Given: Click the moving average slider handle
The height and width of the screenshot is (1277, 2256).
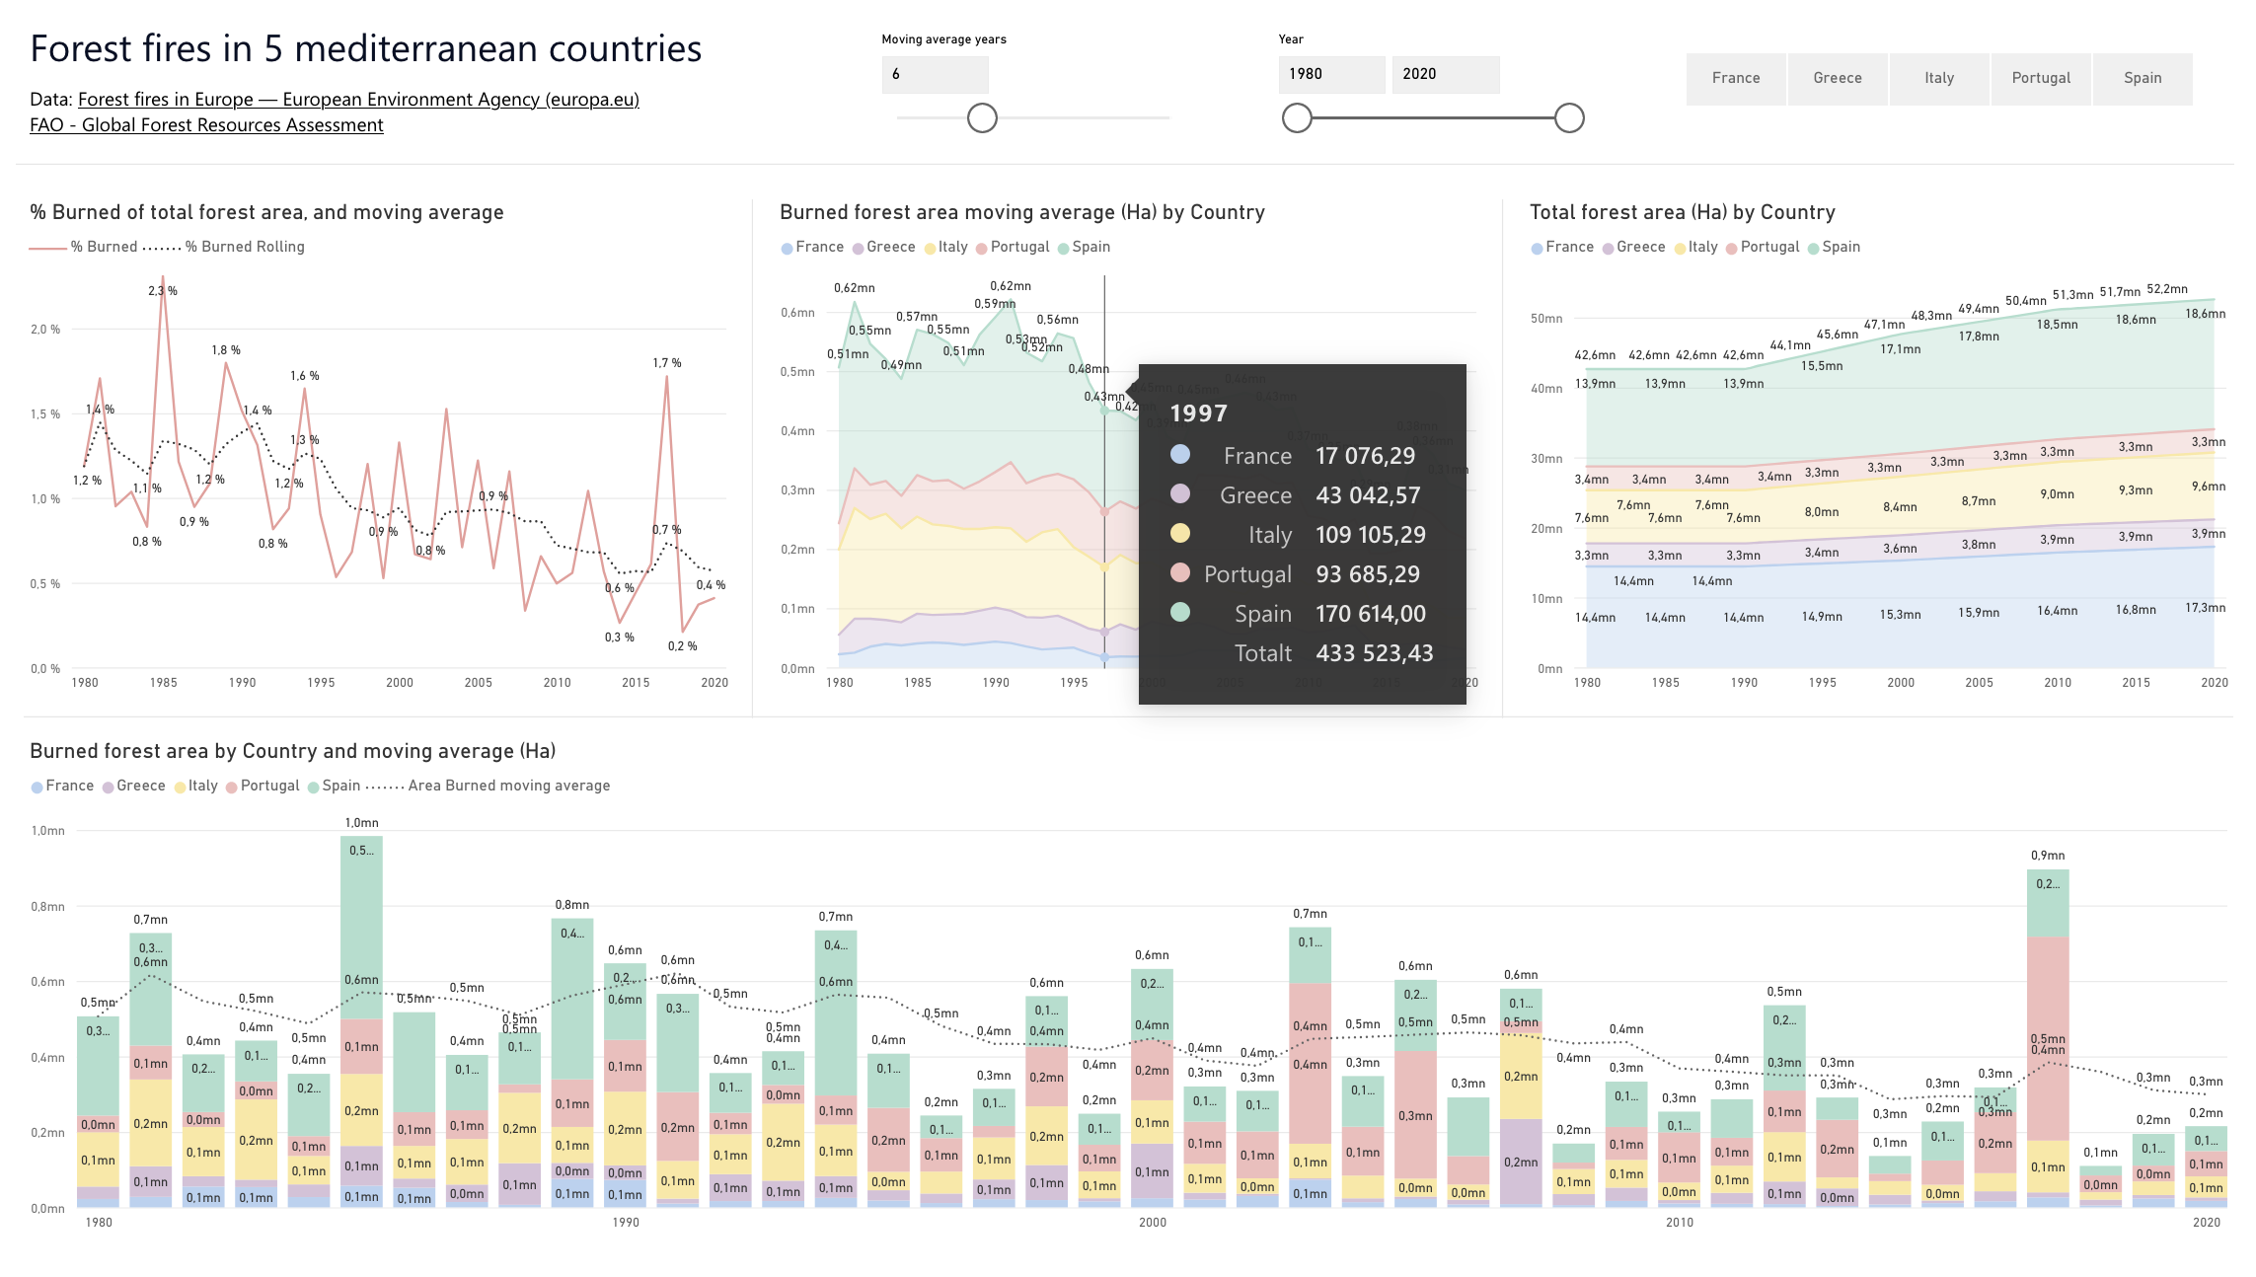Looking at the screenshot, I should tap(982, 118).
